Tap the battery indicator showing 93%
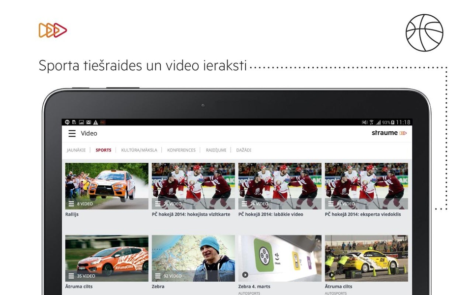This screenshot has width=472, height=295. [388, 122]
